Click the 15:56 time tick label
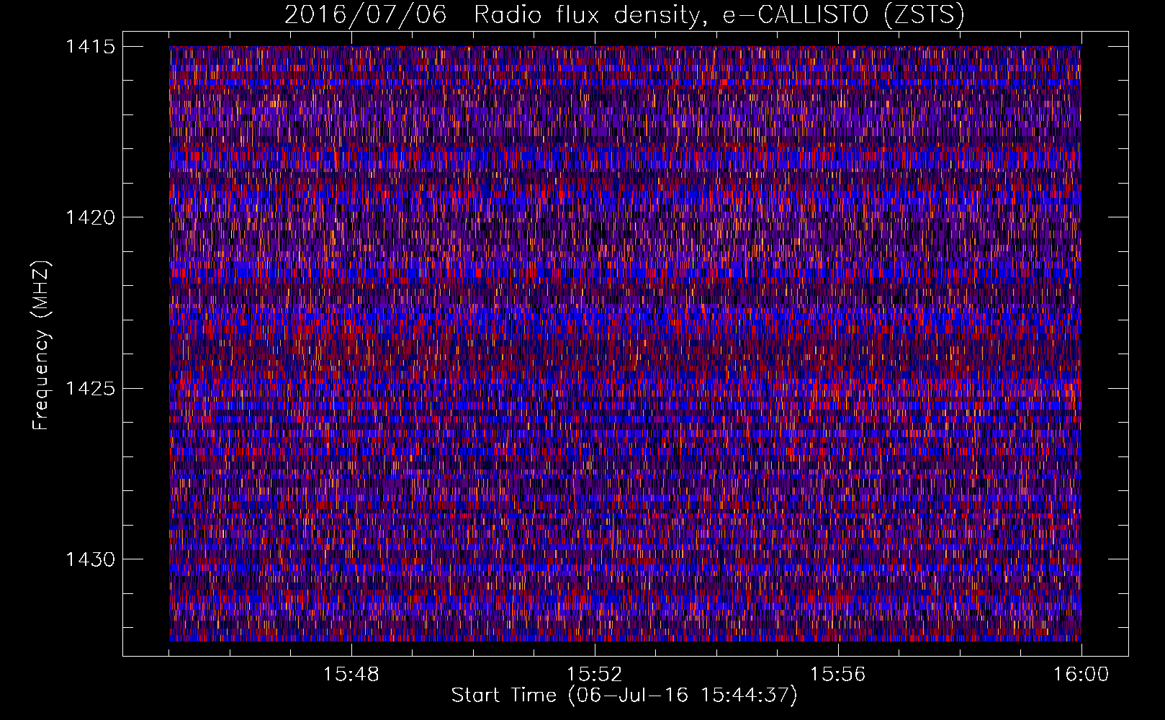Image resolution: width=1165 pixels, height=720 pixels. (837, 675)
